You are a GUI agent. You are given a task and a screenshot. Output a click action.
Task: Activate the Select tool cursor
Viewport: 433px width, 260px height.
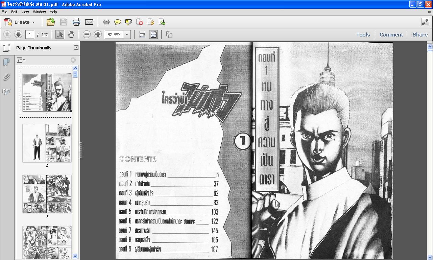click(x=60, y=34)
